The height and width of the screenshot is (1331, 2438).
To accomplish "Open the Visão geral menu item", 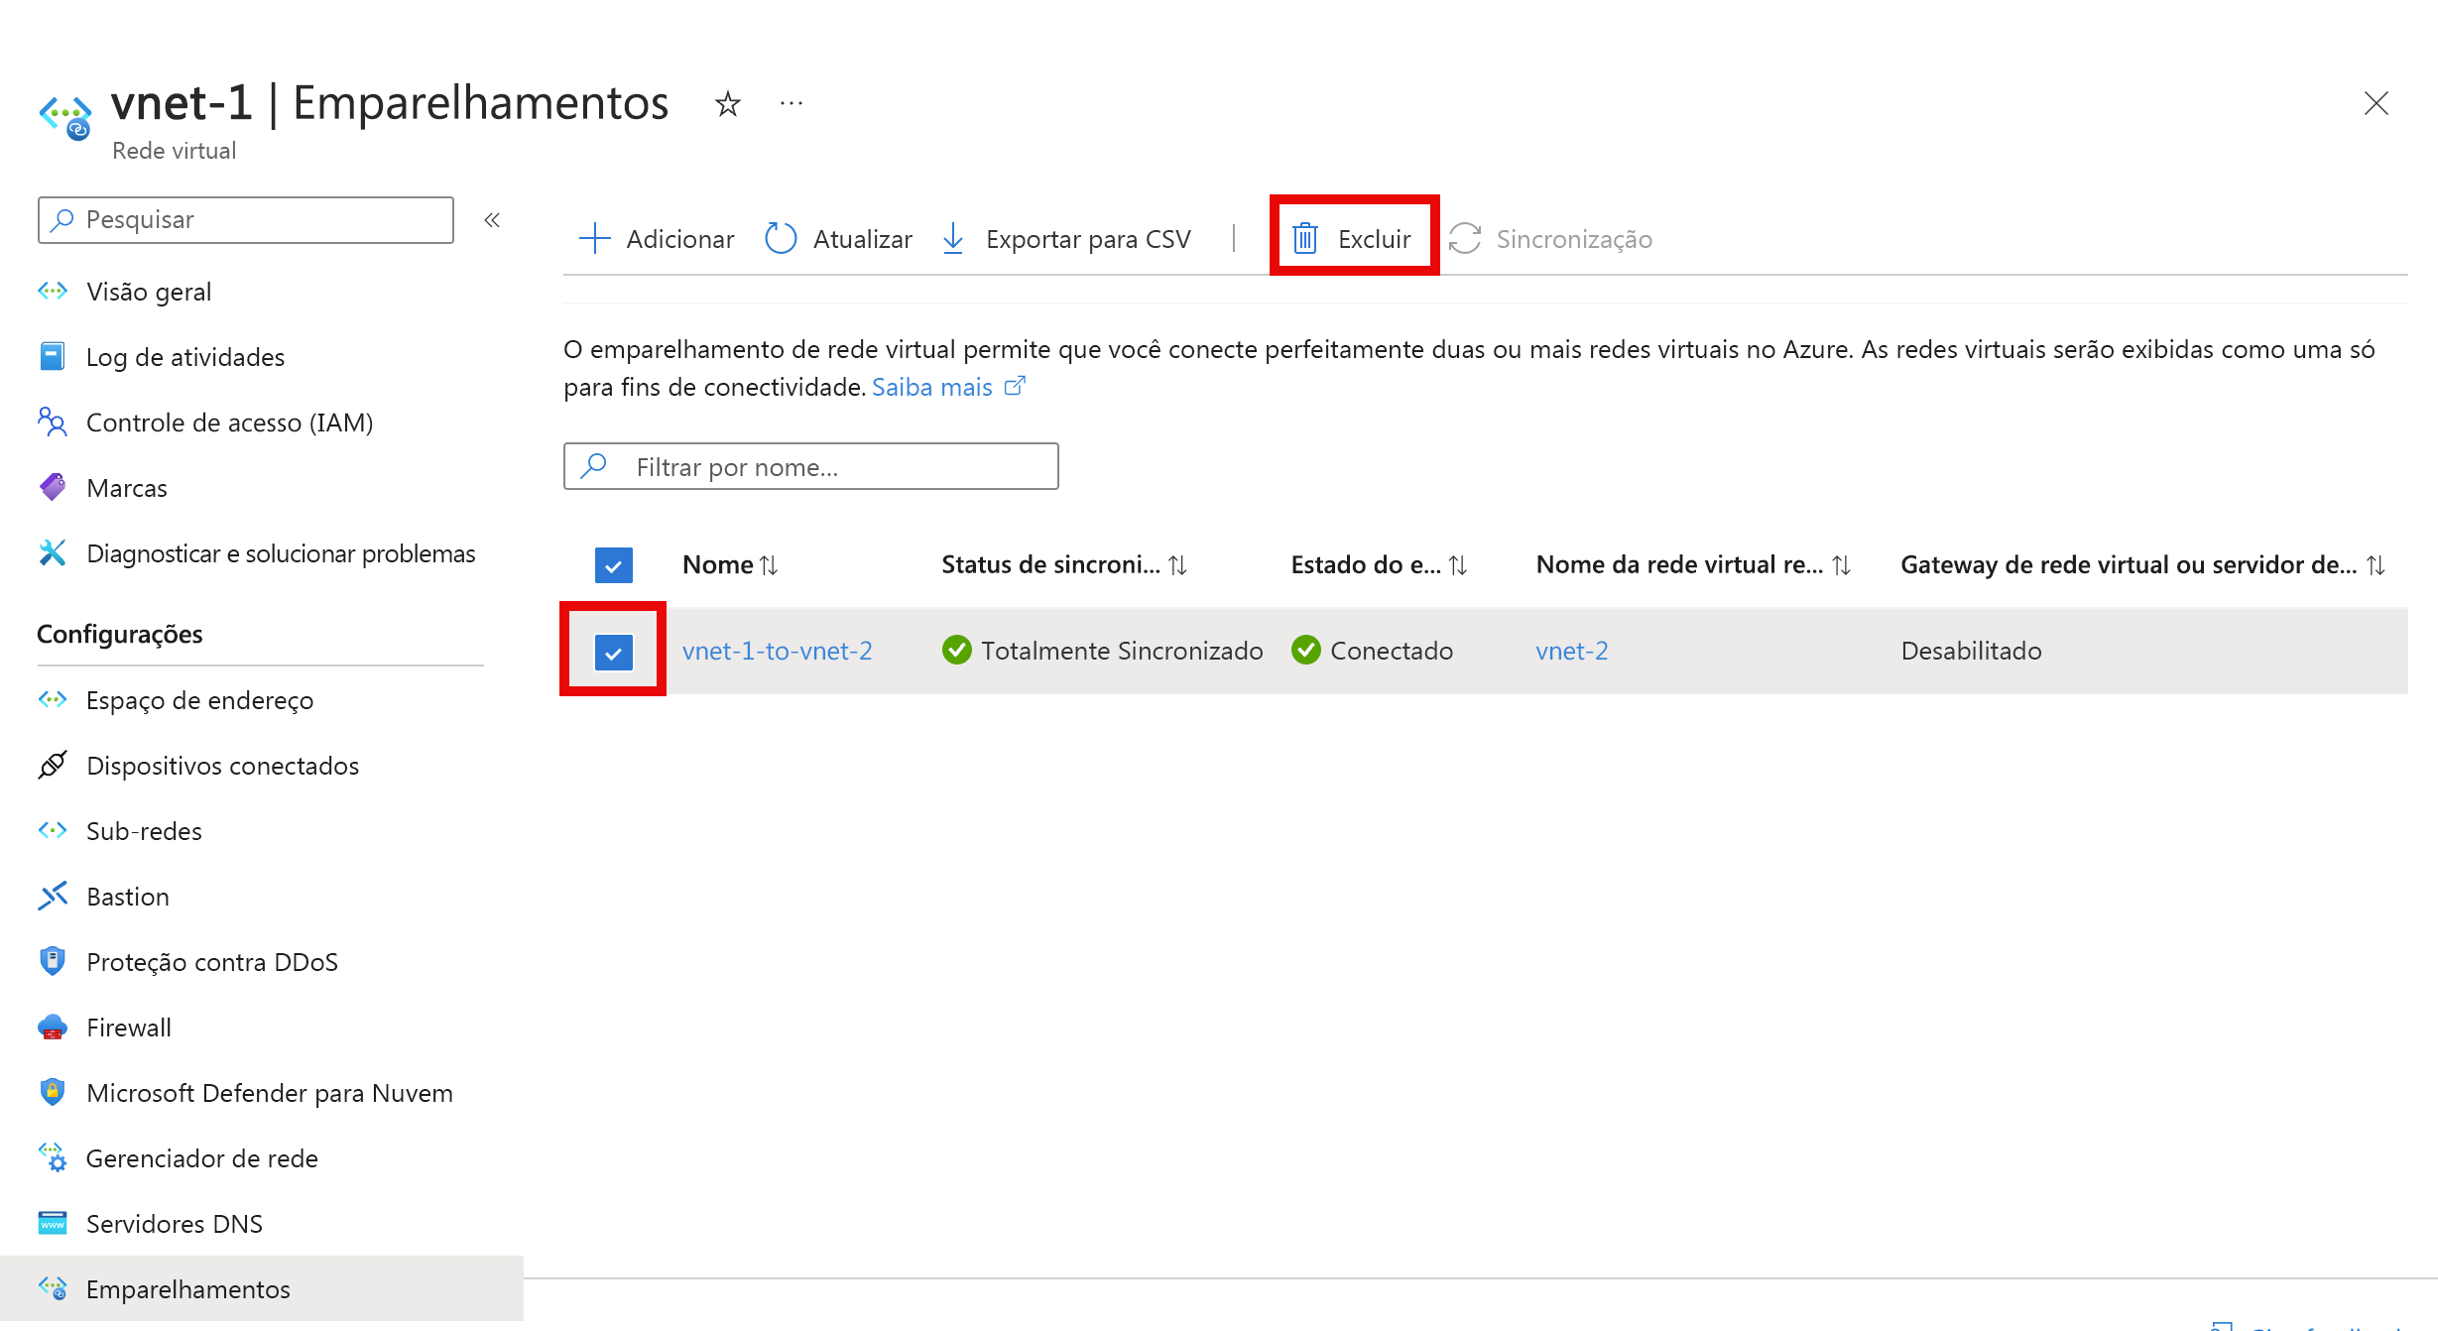I will coord(148,292).
